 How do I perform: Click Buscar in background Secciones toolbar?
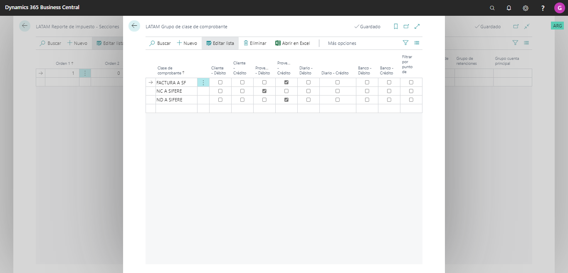click(50, 43)
